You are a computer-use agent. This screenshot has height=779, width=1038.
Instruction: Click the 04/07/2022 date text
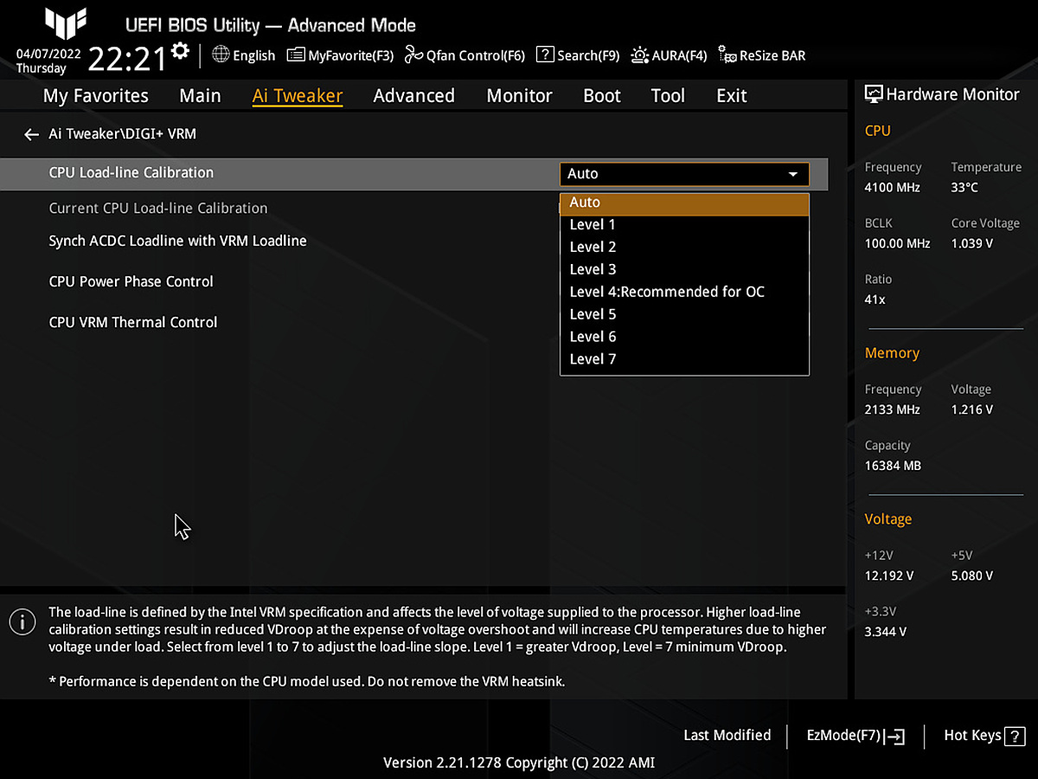pos(48,53)
